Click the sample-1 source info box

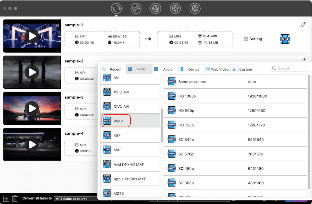click(x=102, y=39)
